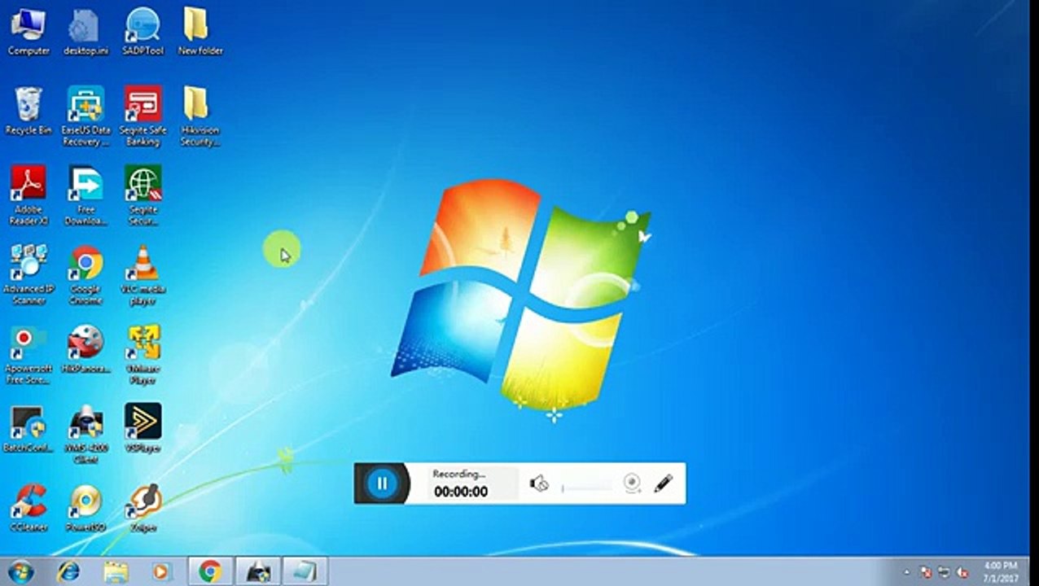Activate the last running taskbar window
Screen dimensions: 1039x586
(305, 571)
